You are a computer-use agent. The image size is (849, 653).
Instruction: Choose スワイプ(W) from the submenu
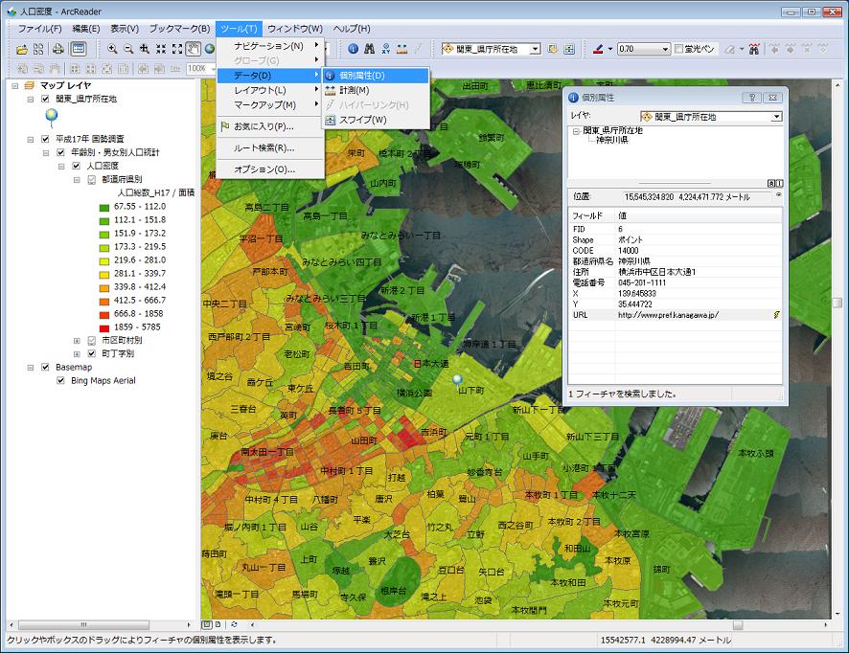[376, 120]
